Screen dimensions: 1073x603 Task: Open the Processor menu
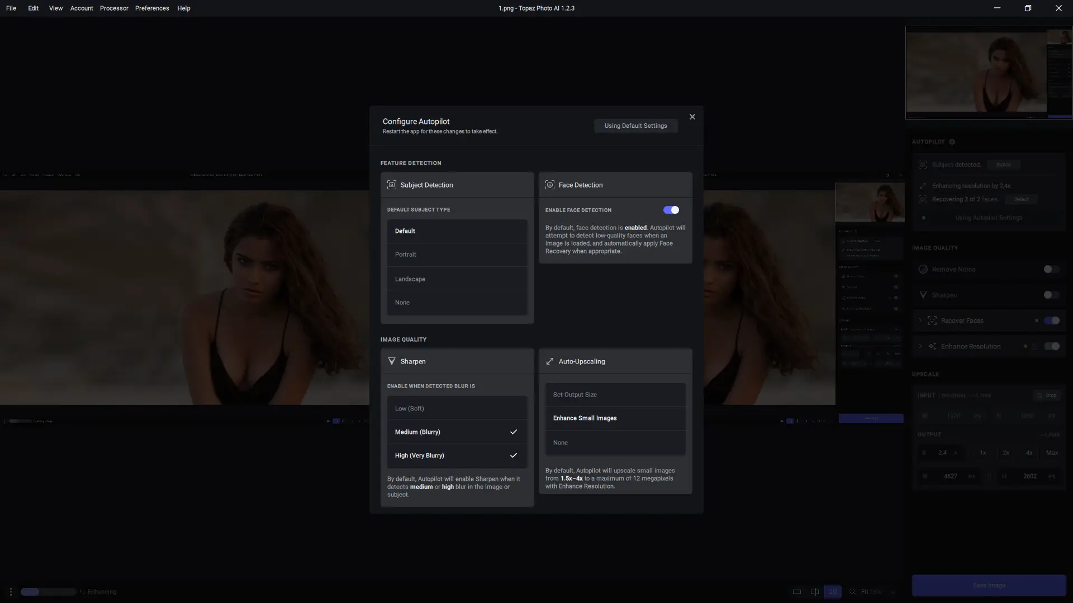[114, 8]
